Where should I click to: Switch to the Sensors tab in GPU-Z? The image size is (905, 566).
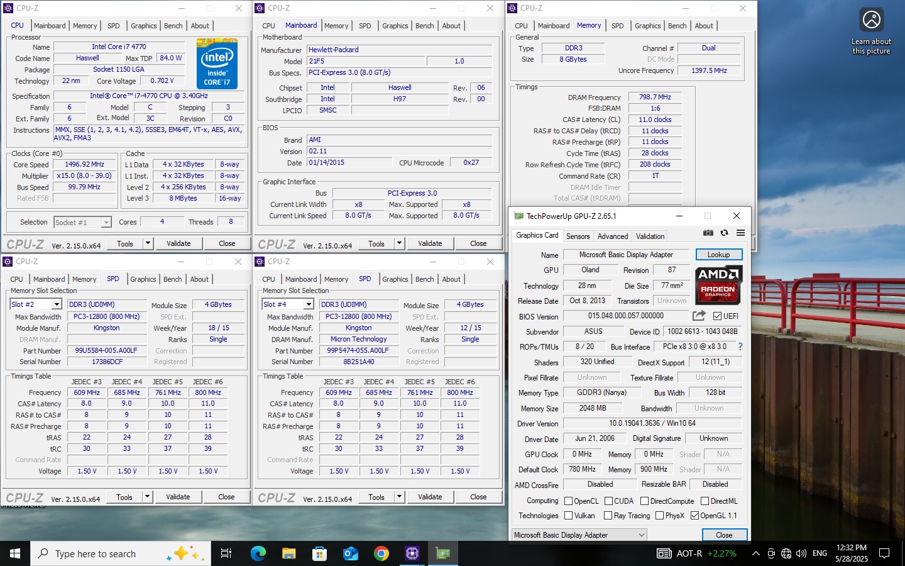(578, 236)
